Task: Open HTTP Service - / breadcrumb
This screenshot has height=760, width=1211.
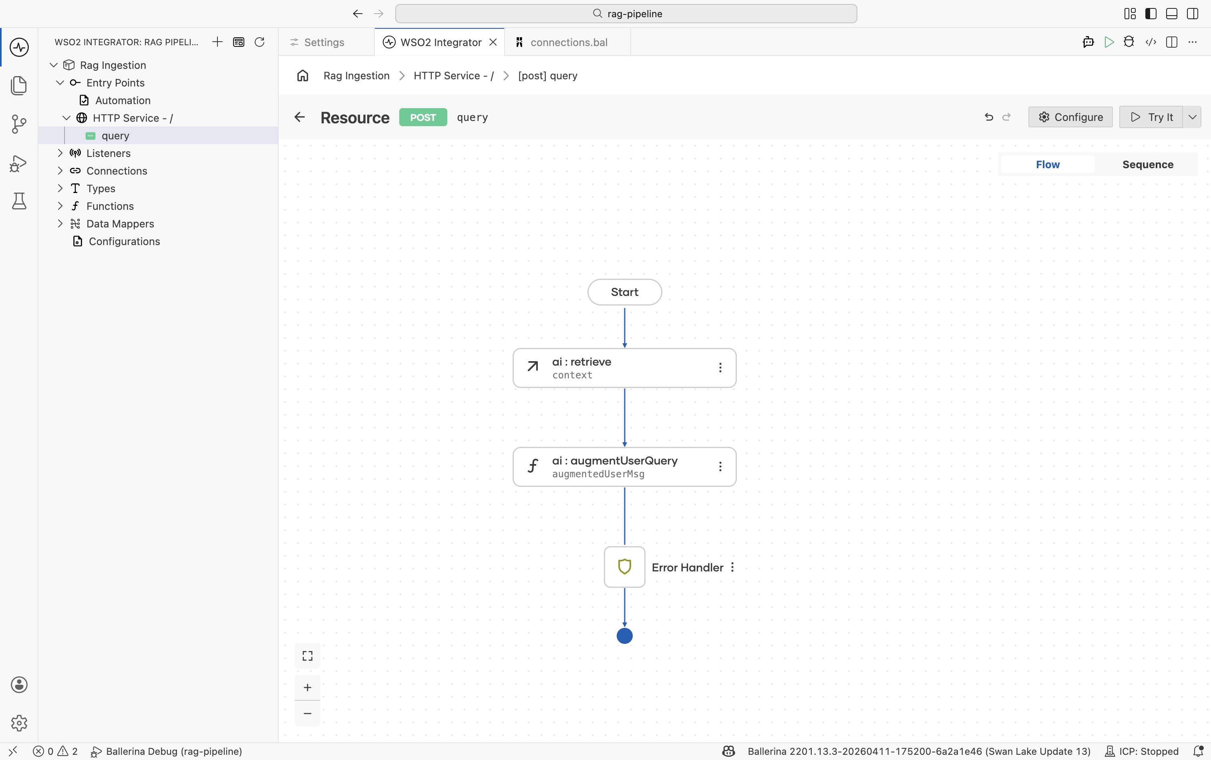Action: (453, 75)
